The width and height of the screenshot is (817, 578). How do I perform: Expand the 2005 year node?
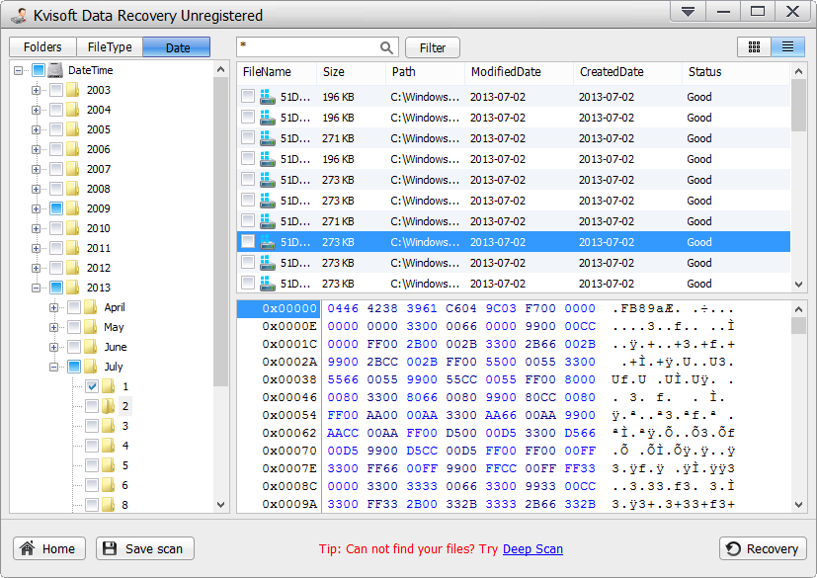36,129
